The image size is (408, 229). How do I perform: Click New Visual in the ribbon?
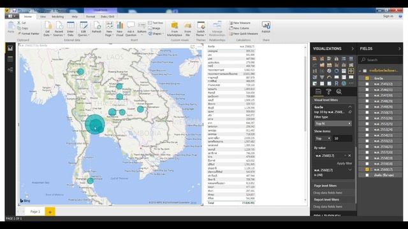pyautogui.click(x=119, y=29)
